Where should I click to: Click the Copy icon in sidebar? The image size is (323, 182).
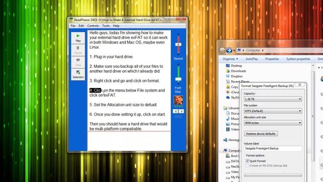click(x=228, y=87)
